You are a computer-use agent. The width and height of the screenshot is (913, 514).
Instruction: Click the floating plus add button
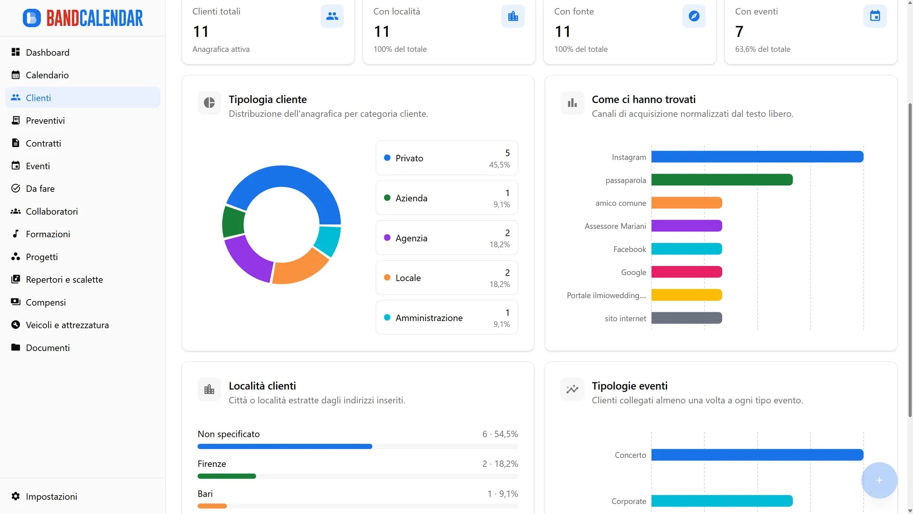coord(879,480)
